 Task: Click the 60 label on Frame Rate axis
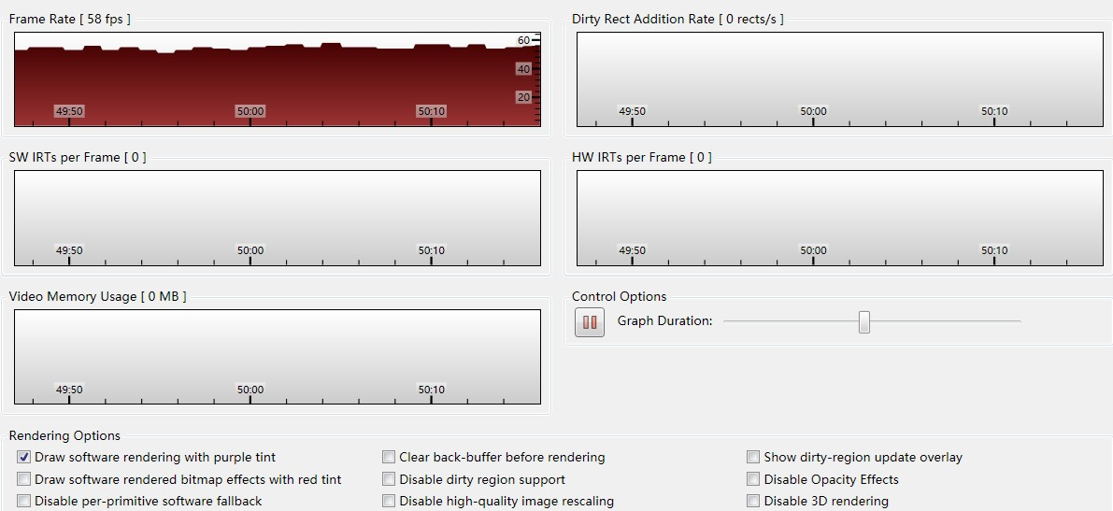[523, 40]
